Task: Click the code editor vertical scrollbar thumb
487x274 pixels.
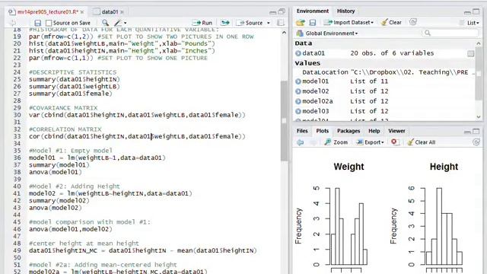Action: (284, 121)
